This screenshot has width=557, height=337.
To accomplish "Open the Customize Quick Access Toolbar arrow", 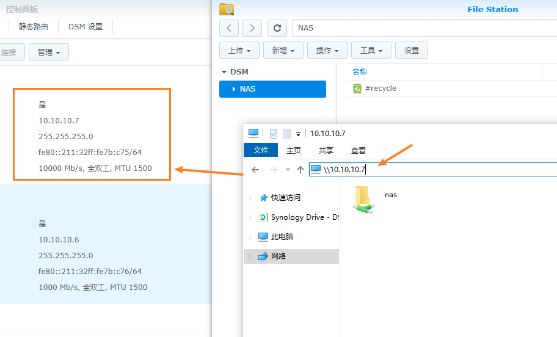I will pyautogui.click(x=299, y=134).
